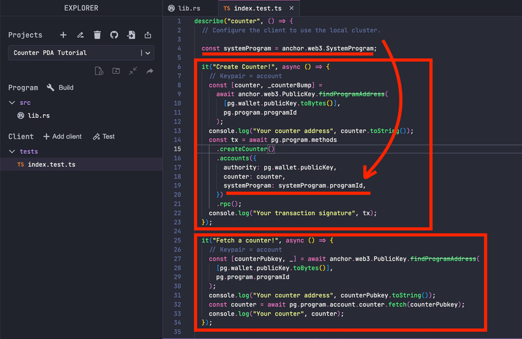Viewport: 522px width, 339px height.
Task: Click the "// Configure the client" comment
Action: click(291, 30)
